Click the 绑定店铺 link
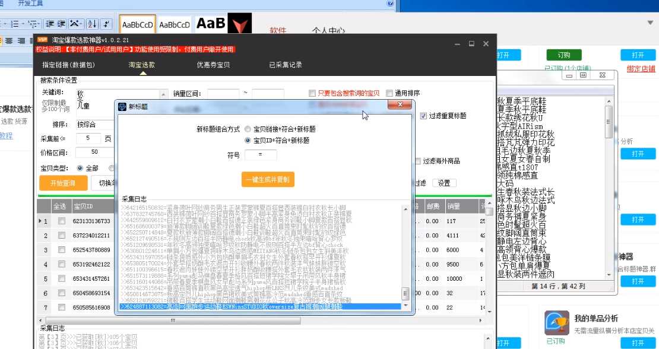Viewport: 659px width, 349px height. (641, 69)
